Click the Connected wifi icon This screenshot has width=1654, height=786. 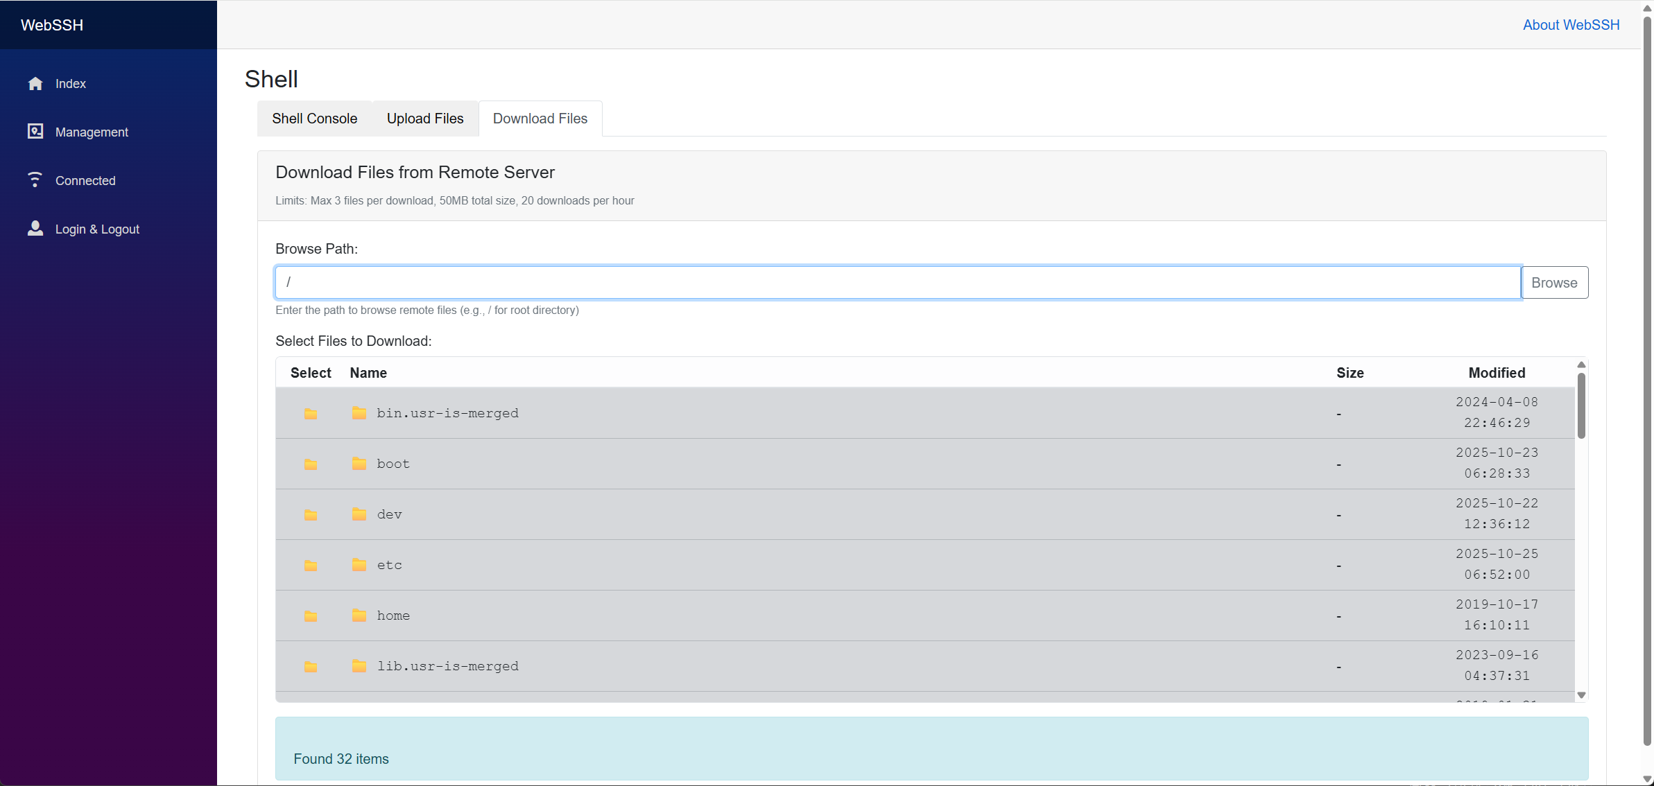(35, 180)
